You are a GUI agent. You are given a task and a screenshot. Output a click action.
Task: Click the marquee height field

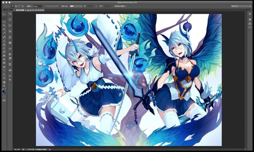coord(107,6)
